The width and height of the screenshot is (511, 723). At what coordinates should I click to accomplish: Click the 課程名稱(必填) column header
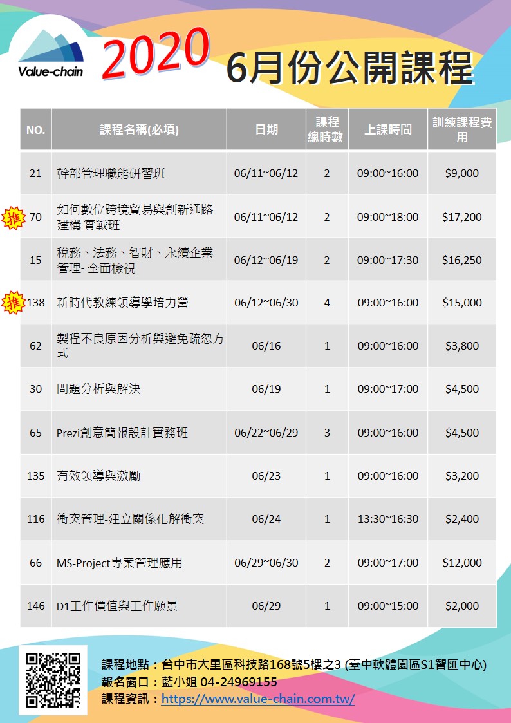pos(139,129)
